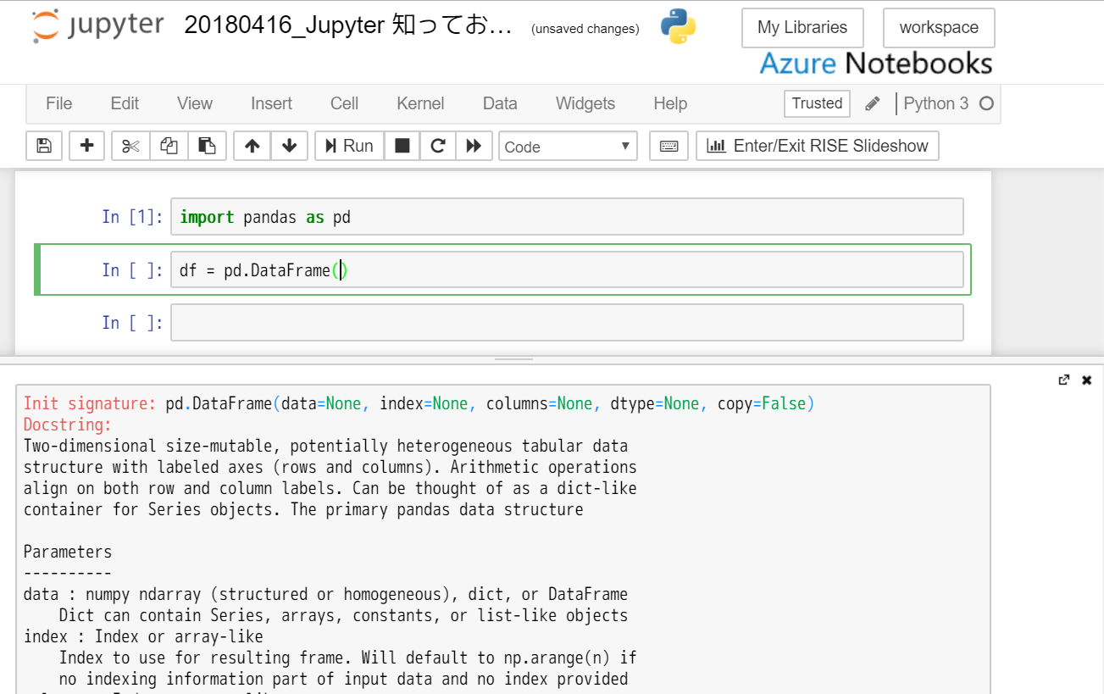Open the Data menu
This screenshot has width=1104, height=694.
click(500, 103)
